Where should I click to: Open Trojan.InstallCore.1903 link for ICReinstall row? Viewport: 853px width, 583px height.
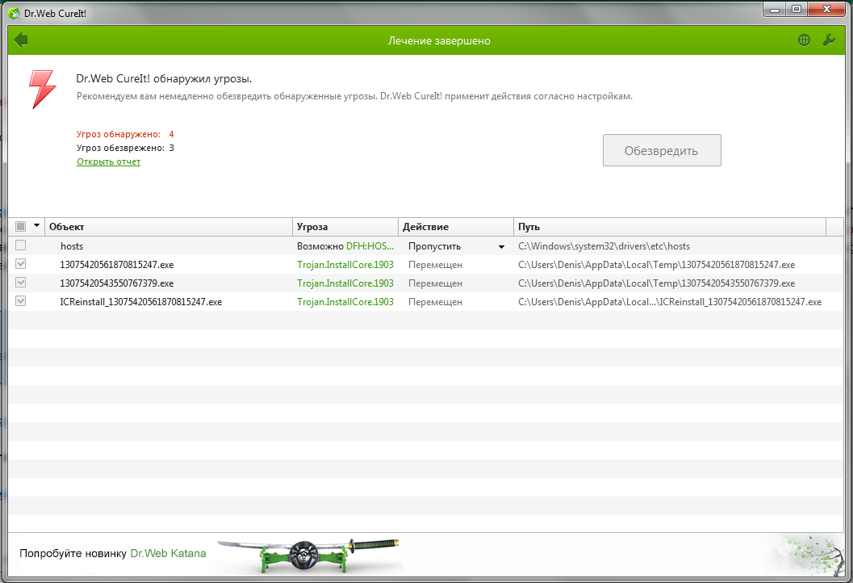tap(345, 302)
